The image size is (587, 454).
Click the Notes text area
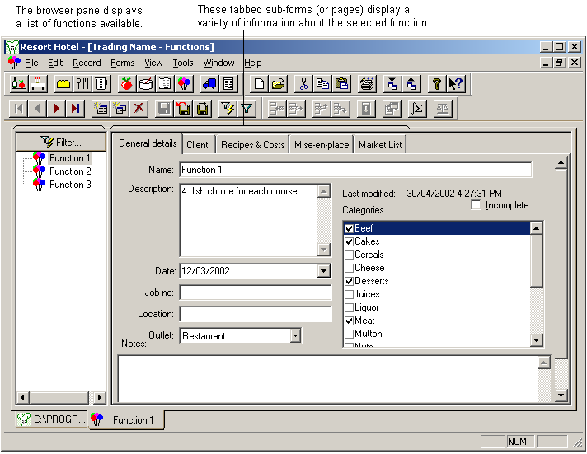point(328,379)
